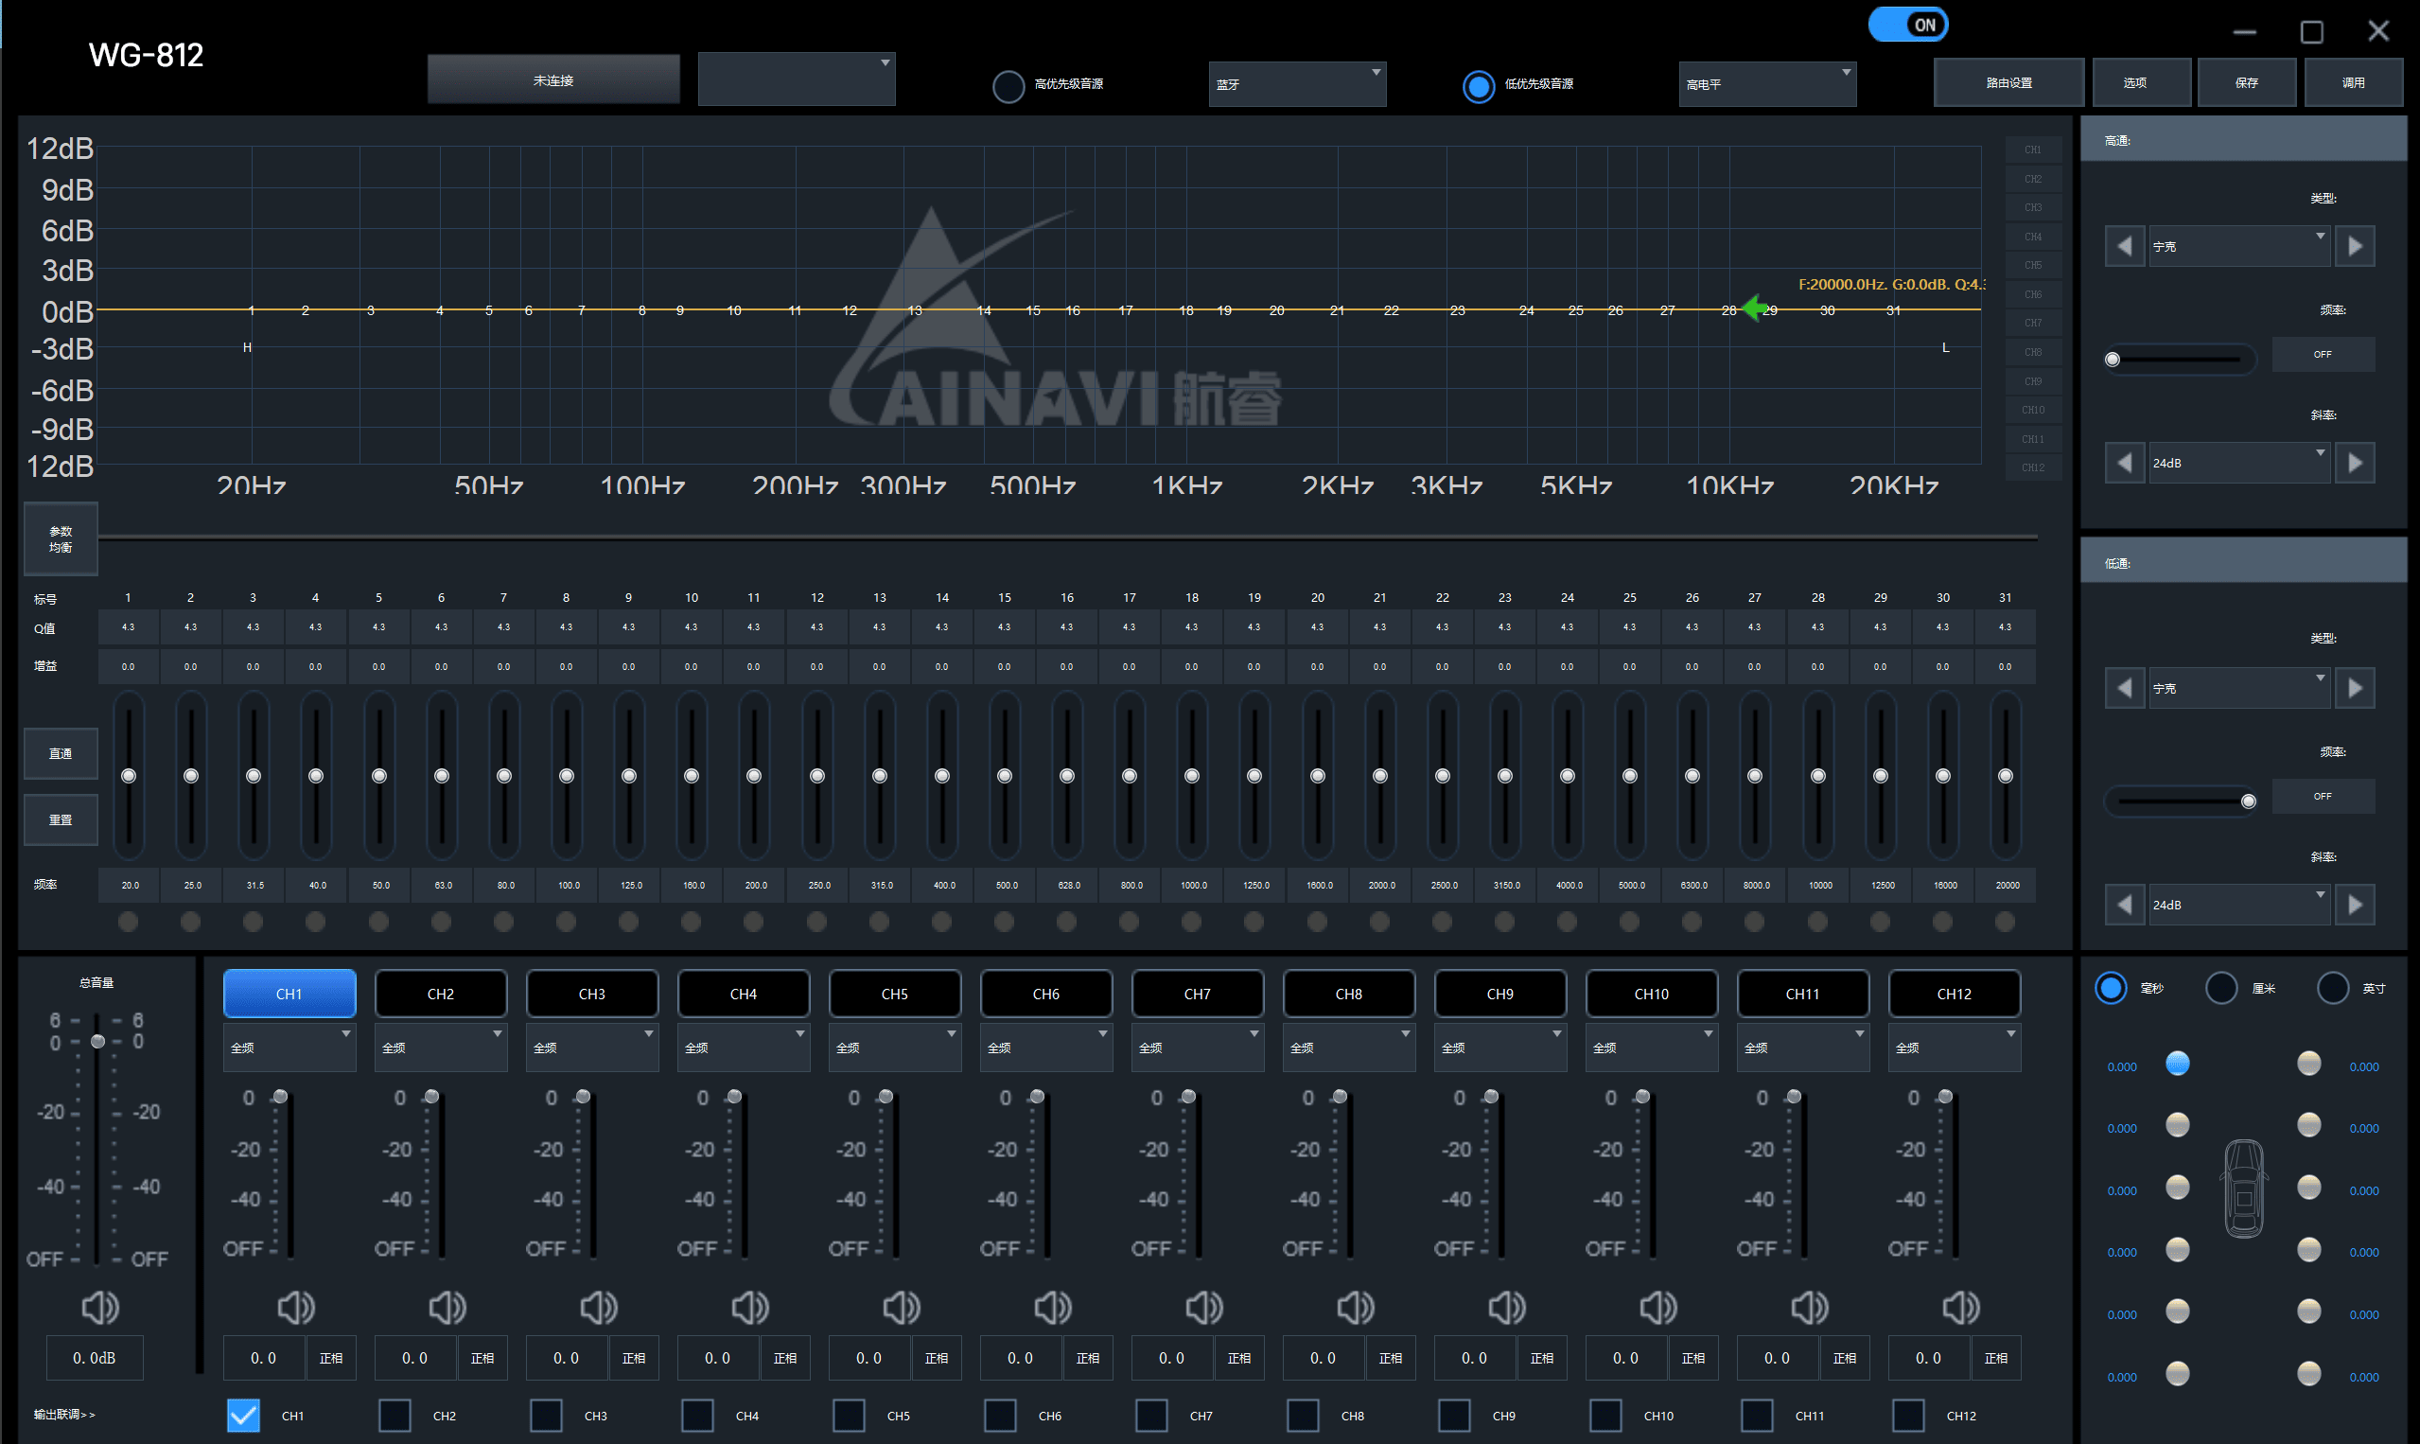This screenshot has height=1444, width=2420.
Task: Mute CH12 via its speaker icon
Action: 1960,1307
